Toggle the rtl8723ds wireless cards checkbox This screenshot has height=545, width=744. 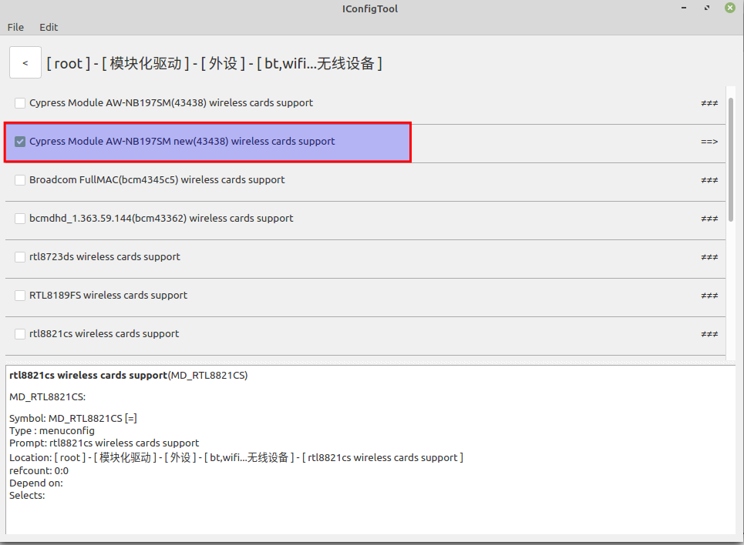click(x=20, y=257)
